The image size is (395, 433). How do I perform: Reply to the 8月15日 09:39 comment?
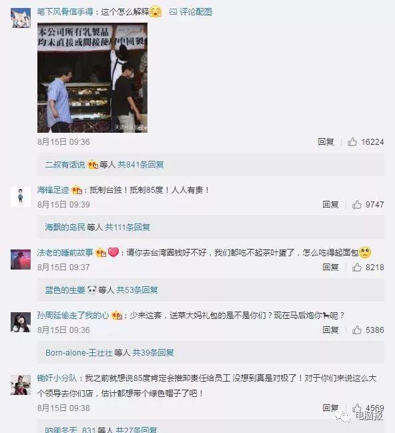click(x=330, y=204)
